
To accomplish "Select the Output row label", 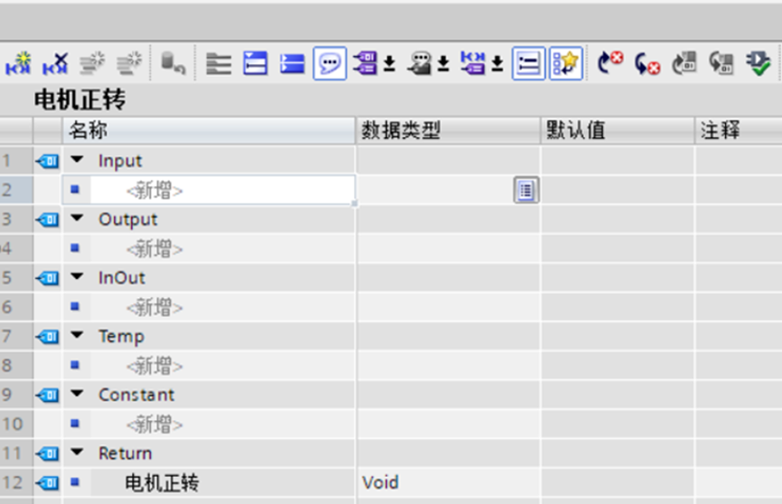I will pyautogui.click(x=127, y=219).
